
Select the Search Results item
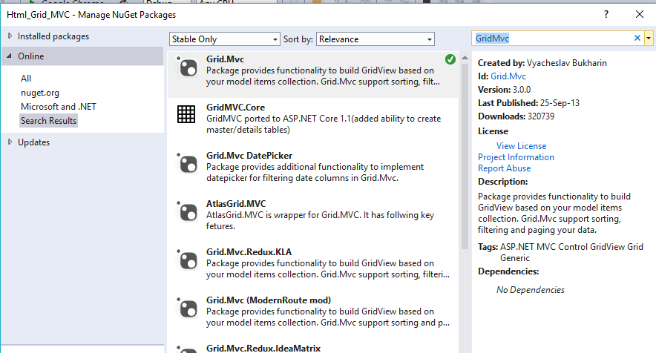point(48,120)
